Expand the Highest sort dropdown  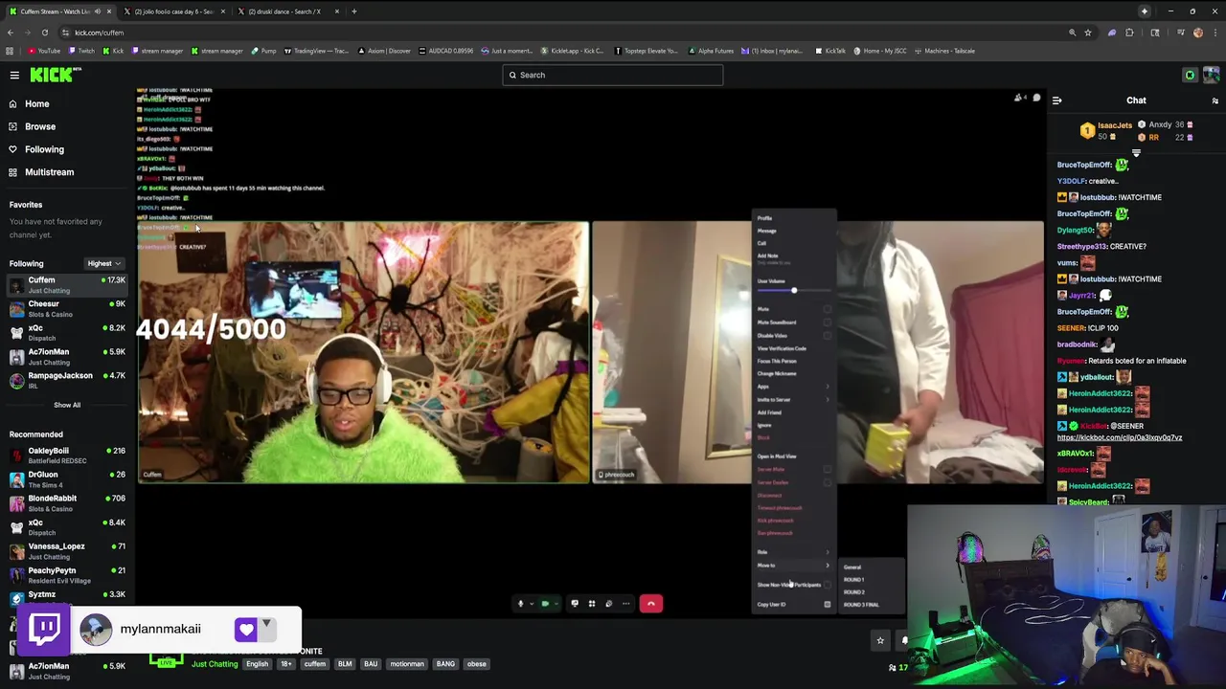[x=103, y=263]
